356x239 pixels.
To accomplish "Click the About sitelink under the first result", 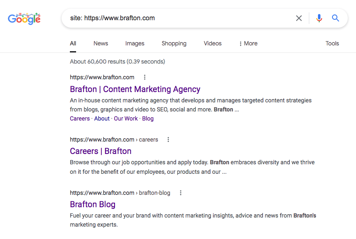I will click(x=102, y=118).
